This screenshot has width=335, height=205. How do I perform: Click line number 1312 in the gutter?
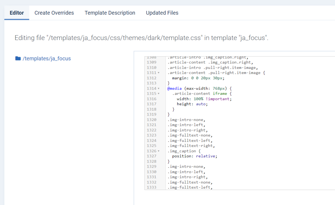click(152, 78)
